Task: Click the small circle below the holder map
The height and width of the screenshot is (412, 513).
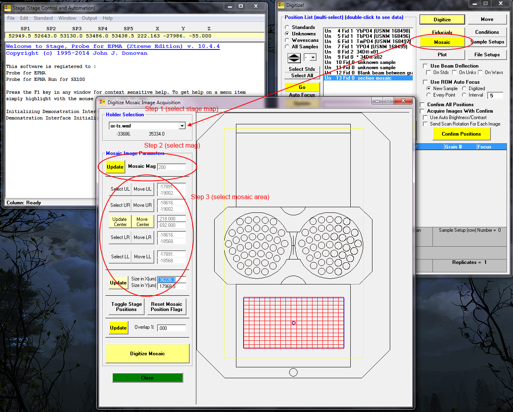Action: pos(293,373)
